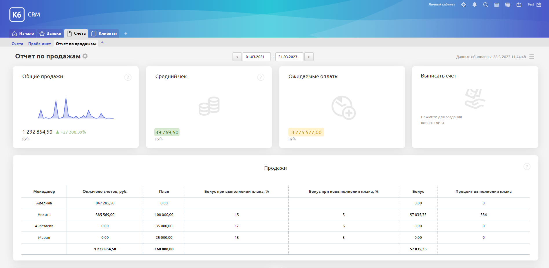Image resolution: width=549 pixels, height=268 pixels.
Task: Click help icon in Продажи table panel
Action: (x=527, y=167)
